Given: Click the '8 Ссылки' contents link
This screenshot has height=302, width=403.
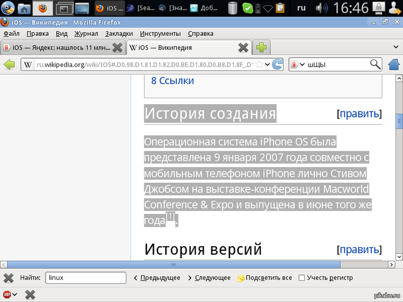Looking at the screenshot, I should tap(172, 81).
